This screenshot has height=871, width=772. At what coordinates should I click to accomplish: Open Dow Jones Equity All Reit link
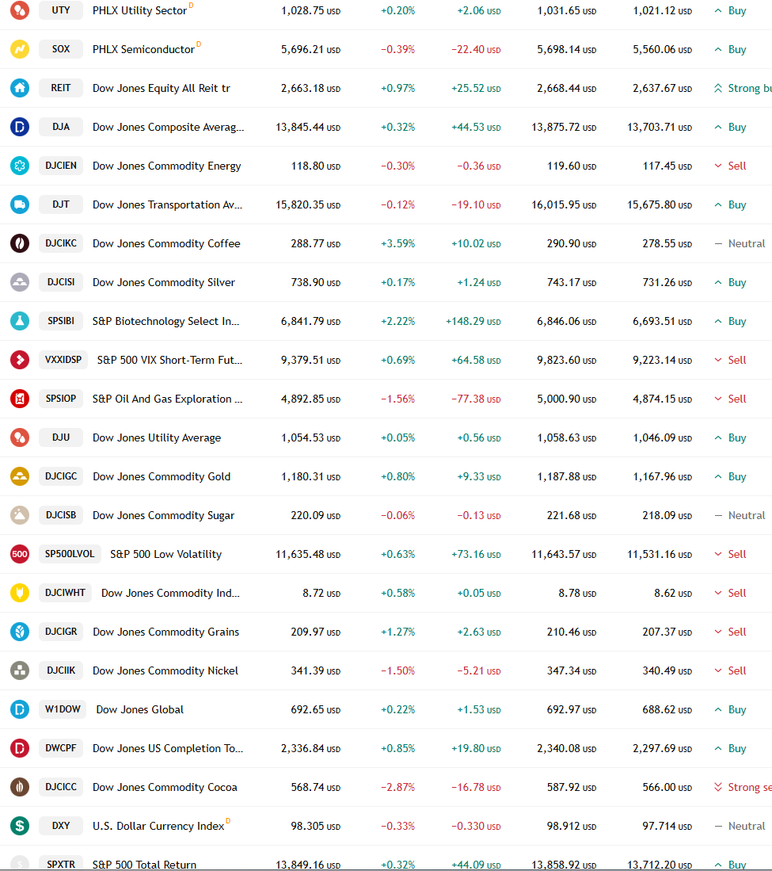pyautogui.click(x=162, y=88)
